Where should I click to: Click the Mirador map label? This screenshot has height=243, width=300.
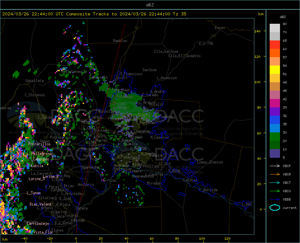154,184
